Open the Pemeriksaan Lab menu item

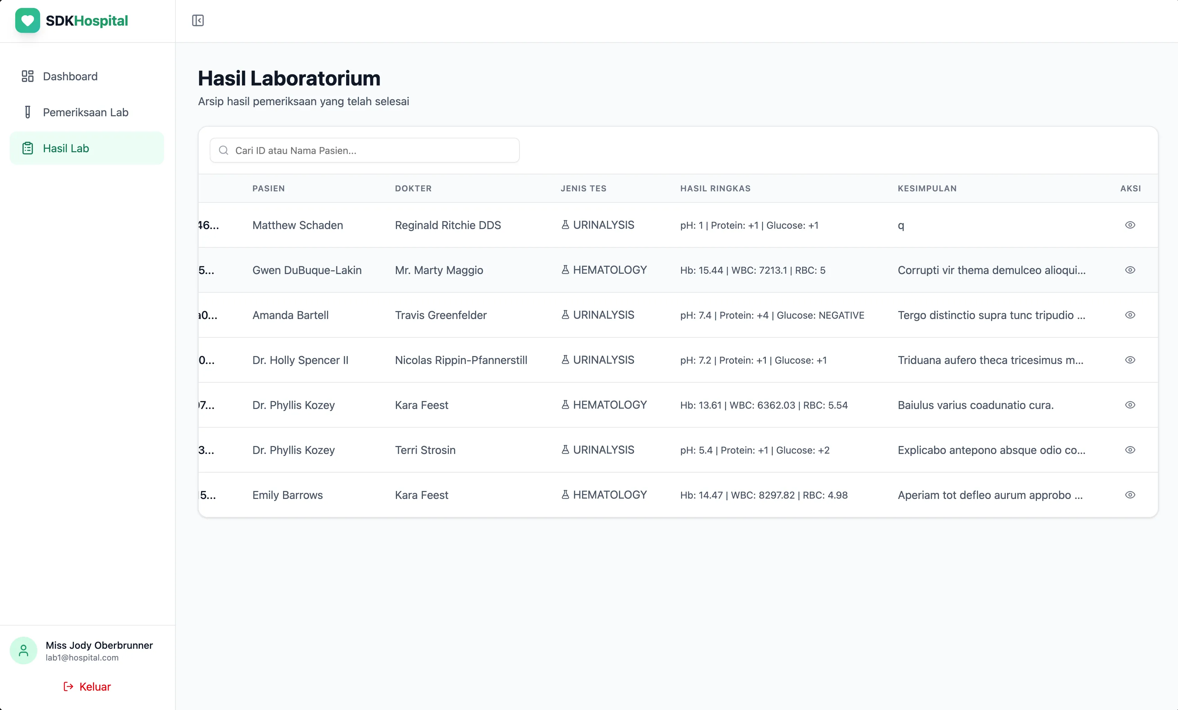85,112
